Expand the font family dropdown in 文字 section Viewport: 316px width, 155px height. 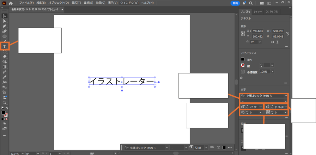pos(286,96)
